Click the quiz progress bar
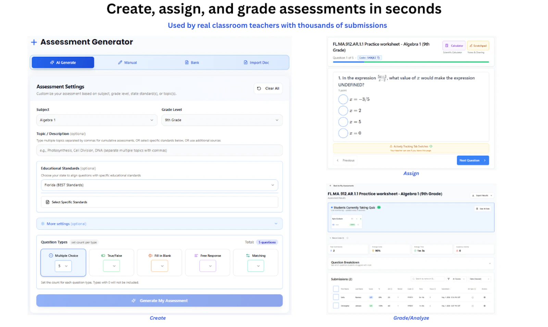This screenshot has height=327, width=548. point(411,62)
